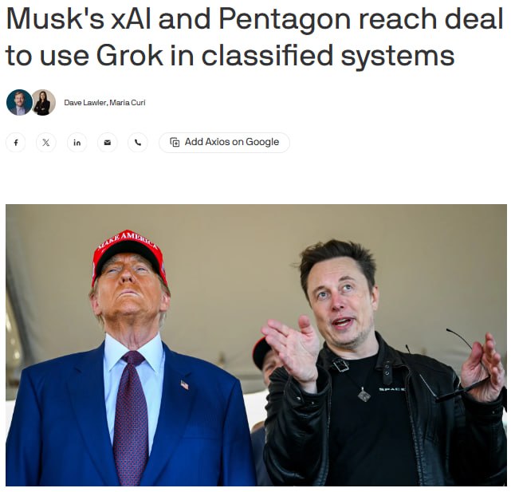The image size is (511, 492).
Task: Post the article to LinkedIn
Action: [x=77, y=143]
